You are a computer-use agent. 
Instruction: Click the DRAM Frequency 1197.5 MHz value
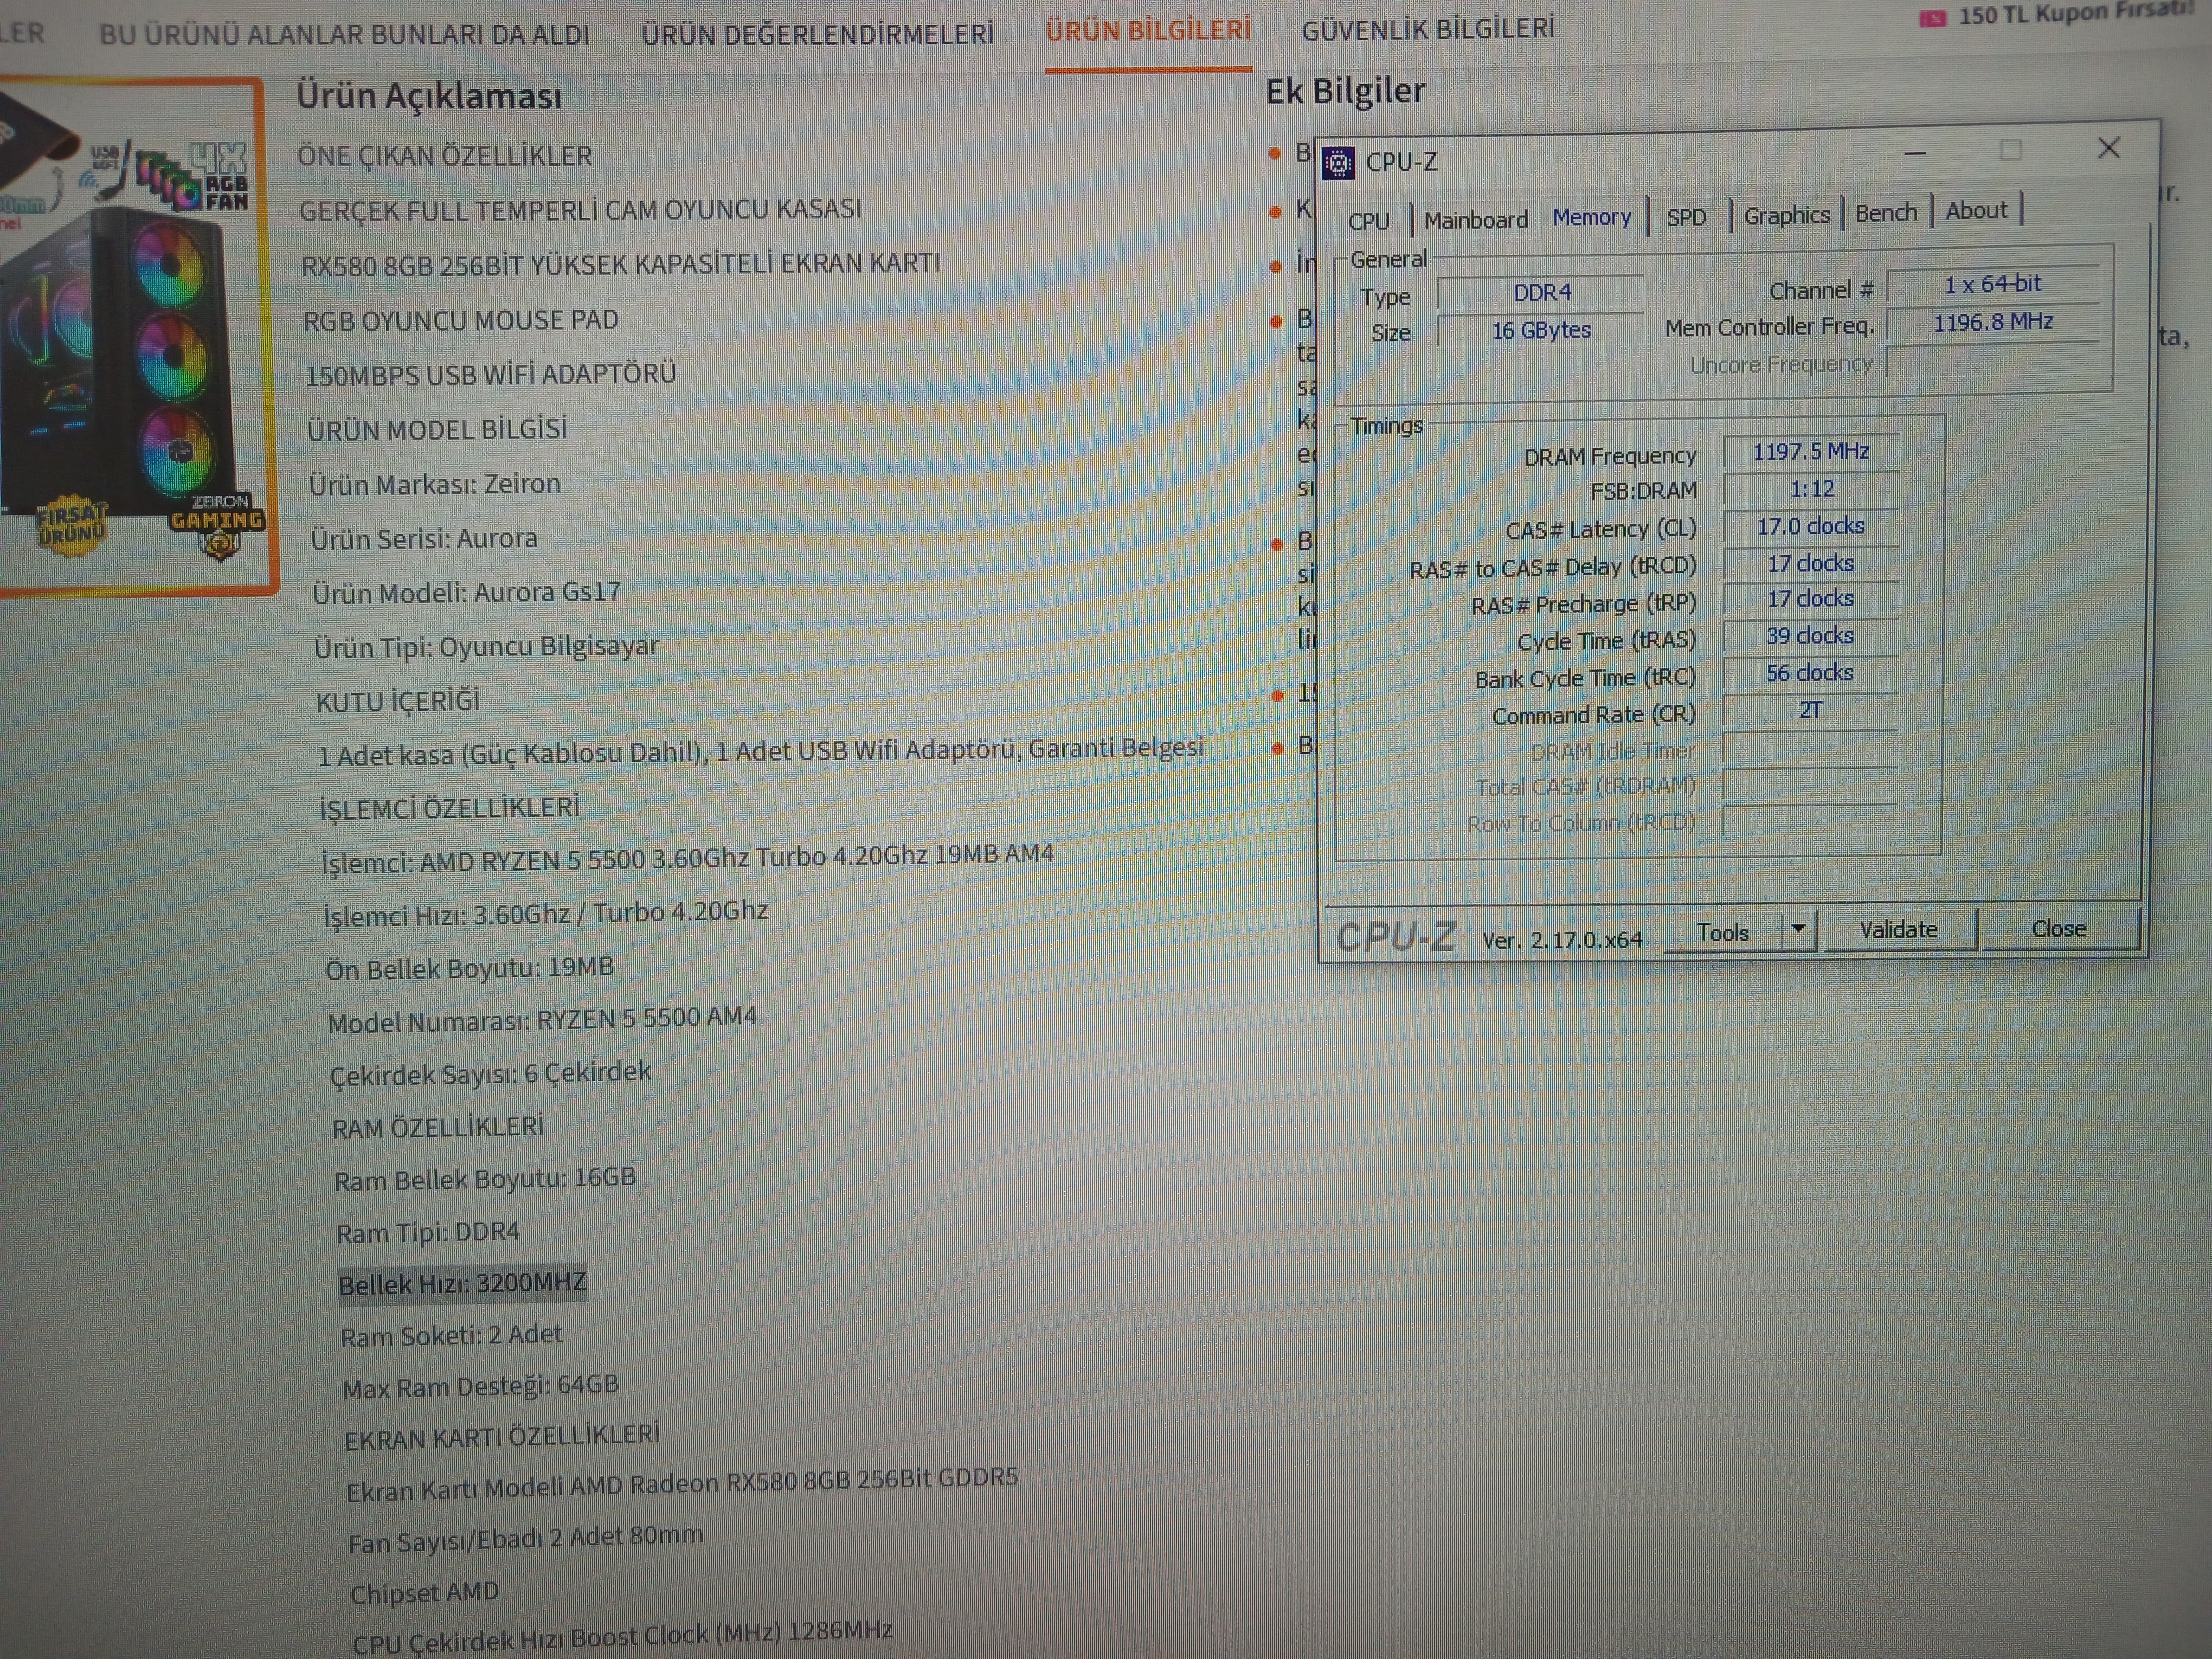coord(1810,452)
